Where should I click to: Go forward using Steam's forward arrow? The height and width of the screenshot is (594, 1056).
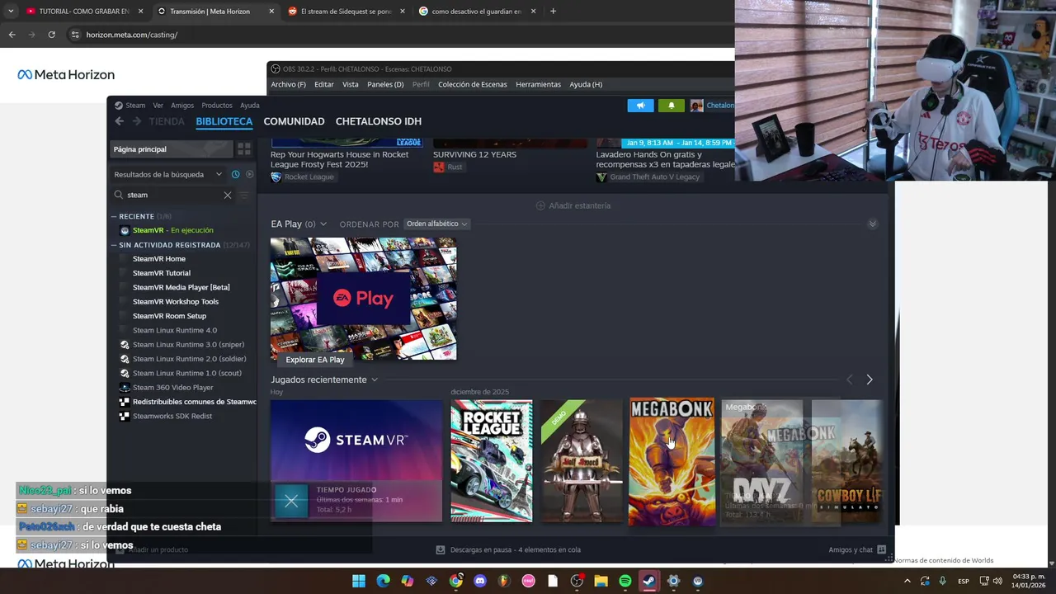(x=137, y=121)
